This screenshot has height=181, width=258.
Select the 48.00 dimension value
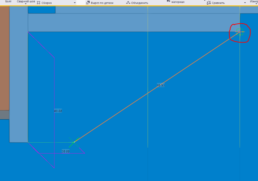click(58, 111)
